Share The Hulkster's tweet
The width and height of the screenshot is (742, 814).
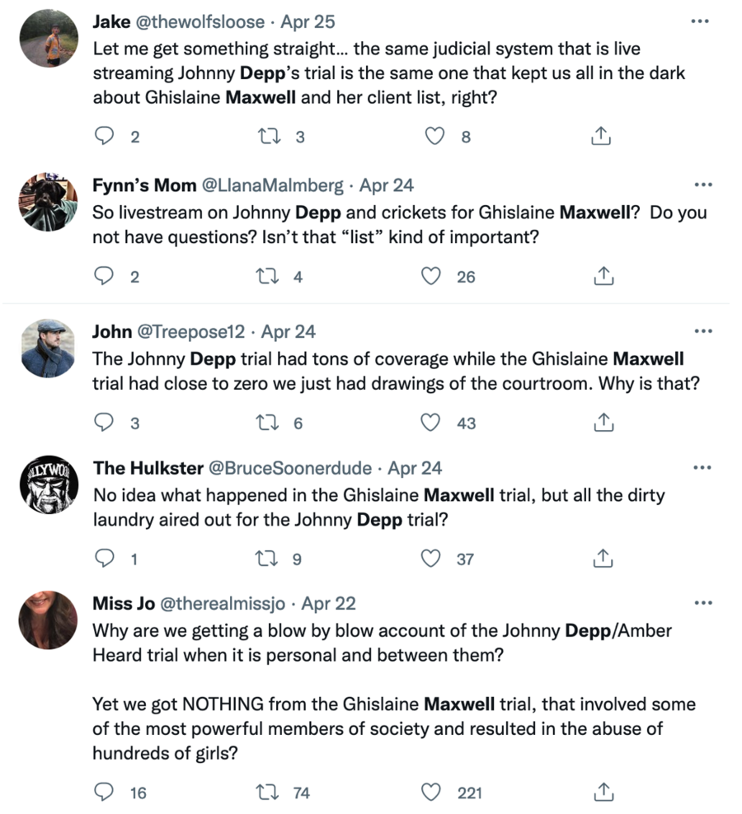[603, 559]
